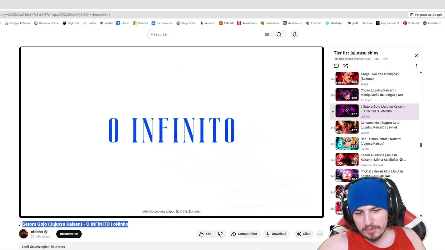Click Raphael_supri playlist owner link
The height and width of the screenshot is (250, 445).
363,59
